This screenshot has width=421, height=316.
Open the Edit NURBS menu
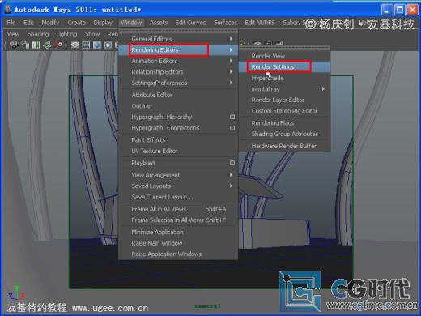(x=260, y=23)
